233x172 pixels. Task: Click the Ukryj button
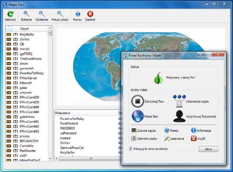coord(209,149)
